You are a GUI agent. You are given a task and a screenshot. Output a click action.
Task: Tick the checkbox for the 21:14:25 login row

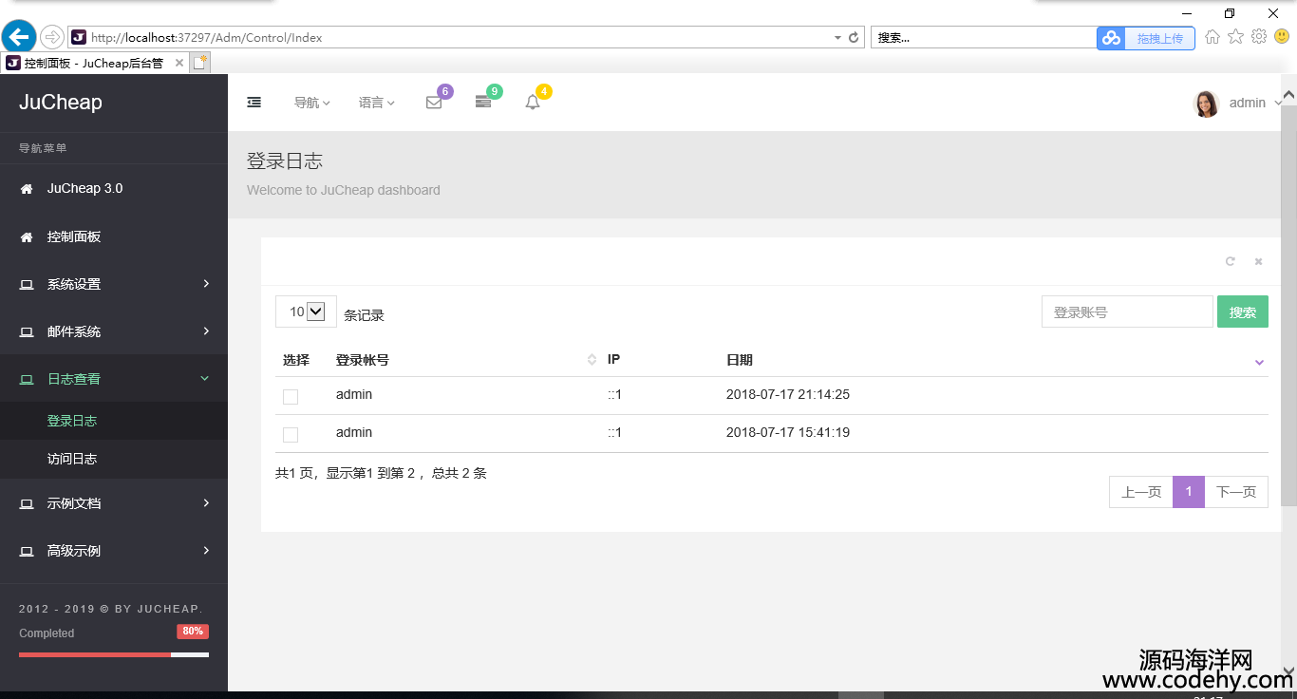tap(291, 396)
